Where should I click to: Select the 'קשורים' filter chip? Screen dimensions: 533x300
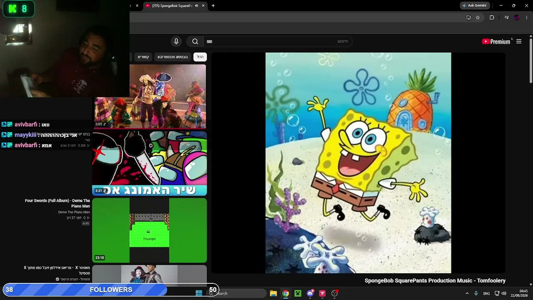point(143,57)
